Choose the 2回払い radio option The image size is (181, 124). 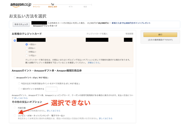(27, 48)
